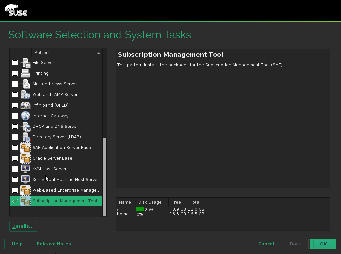Image resolution: width=341 pixels, height=254 pixels.
Task: Click the Printing pattern printer icon
Action: 26,73
